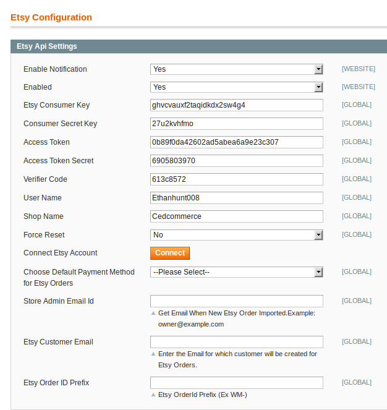Click the Etsy Customer Email label

click(58, 342)
